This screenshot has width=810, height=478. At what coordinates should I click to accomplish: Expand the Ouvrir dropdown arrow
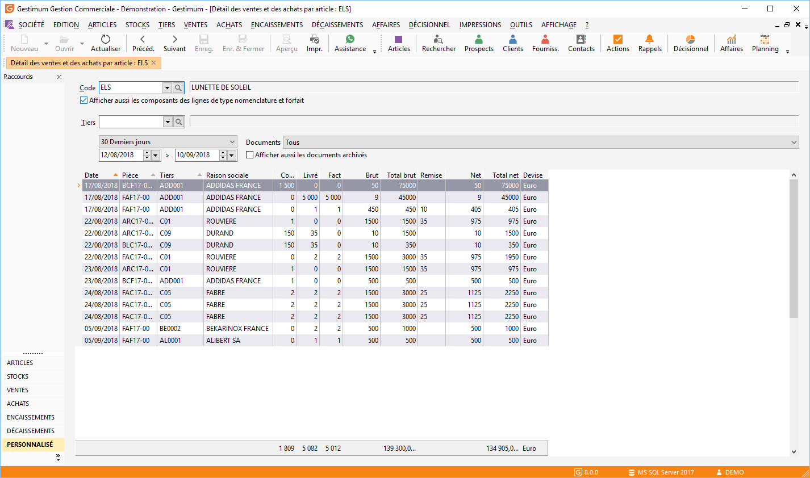82,44
